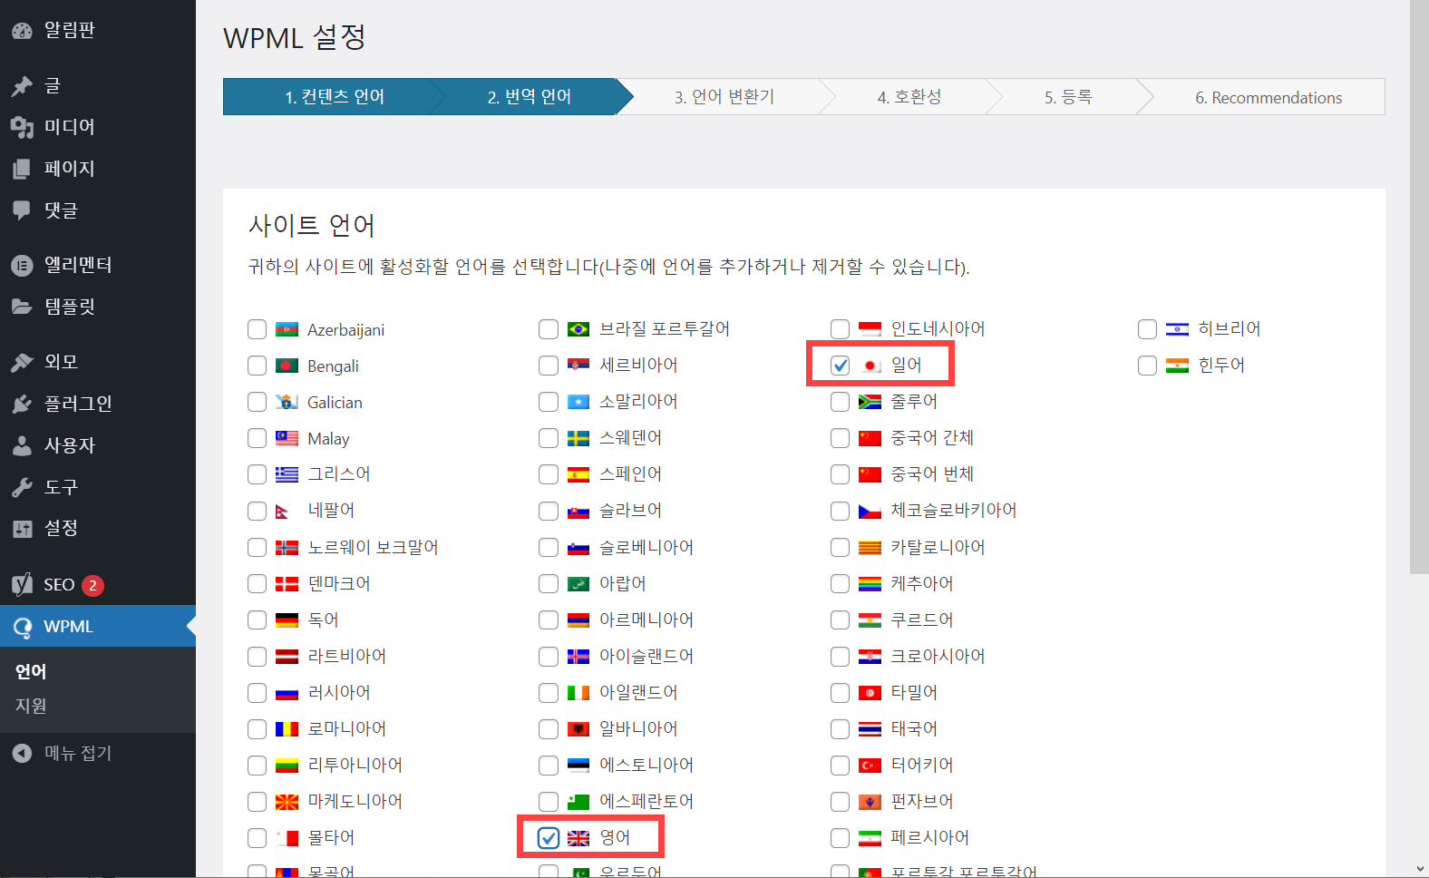This screenshot has height=878, width=1429.
Task: Check the 러시아어 checkbox
Action: click(x=258, y=693)
